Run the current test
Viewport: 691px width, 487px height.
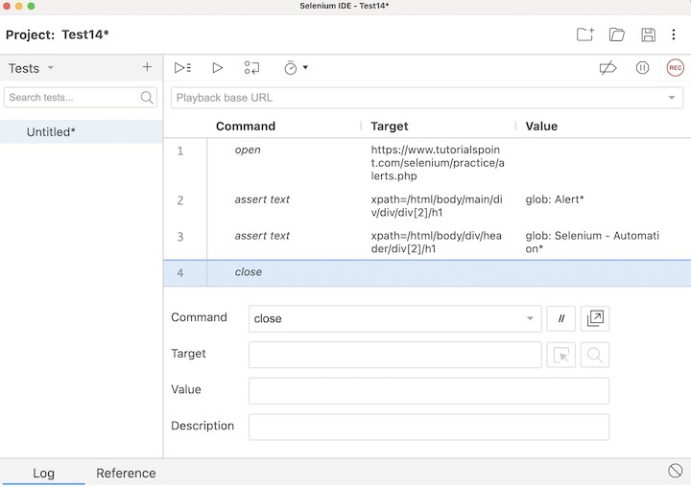(x=218, y=68)
